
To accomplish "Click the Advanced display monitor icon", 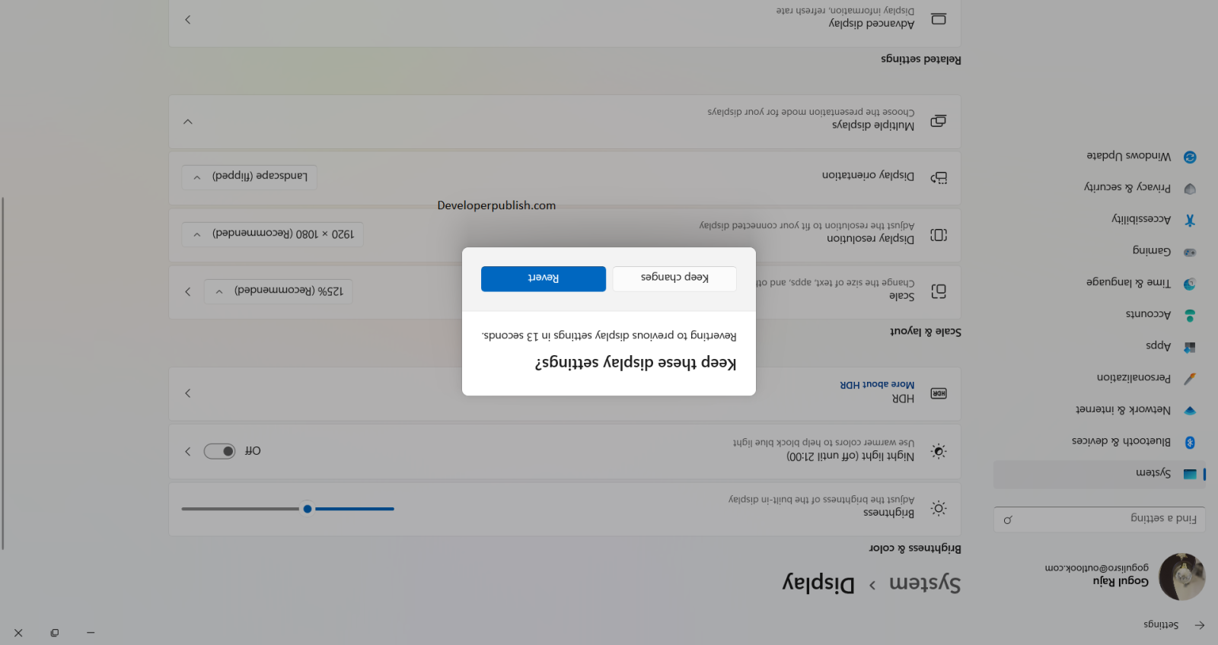I will pos(939,19).
